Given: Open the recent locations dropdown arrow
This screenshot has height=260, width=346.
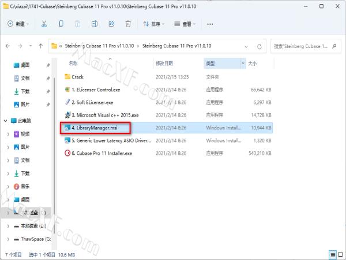Looking at the screenshot, I should (x=31, y=46).
